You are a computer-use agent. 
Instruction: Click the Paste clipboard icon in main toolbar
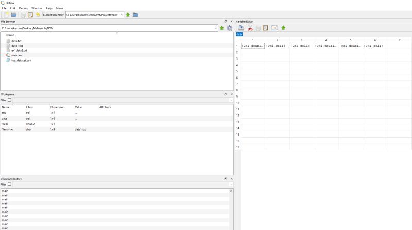point(30,15)
